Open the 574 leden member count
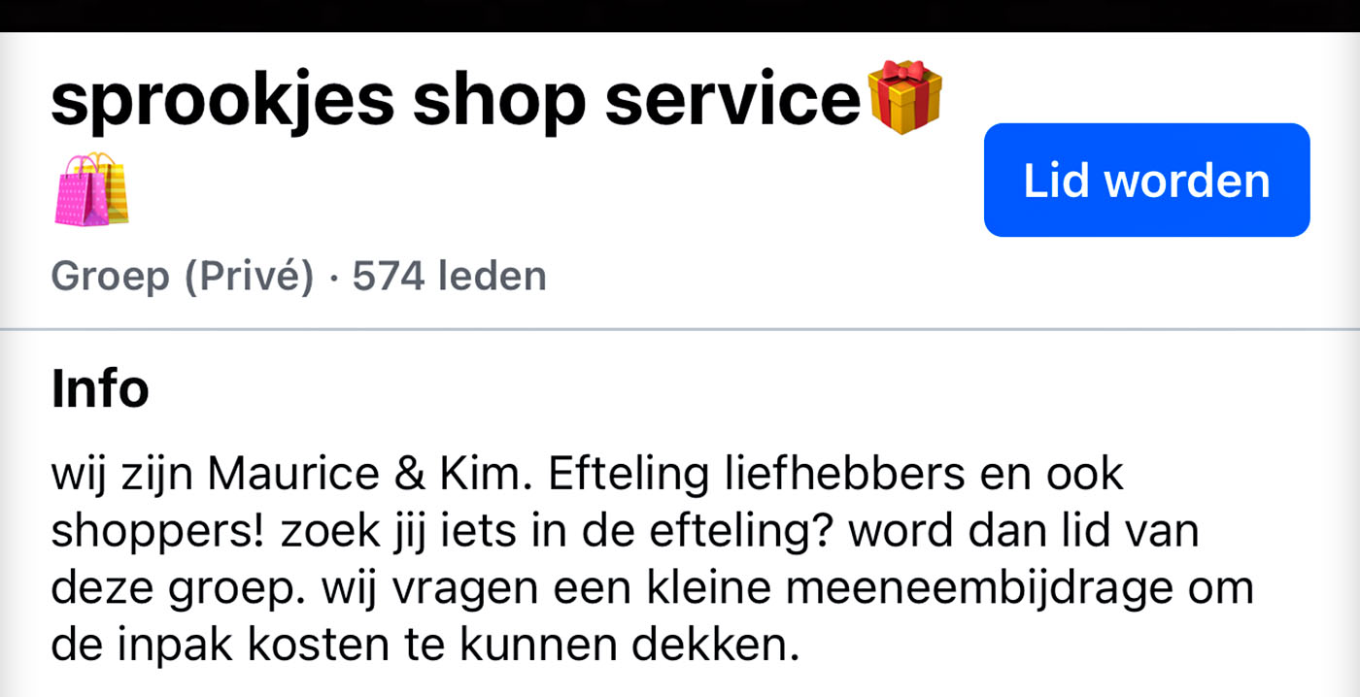The image size is (1360, 697). (449, 278)
